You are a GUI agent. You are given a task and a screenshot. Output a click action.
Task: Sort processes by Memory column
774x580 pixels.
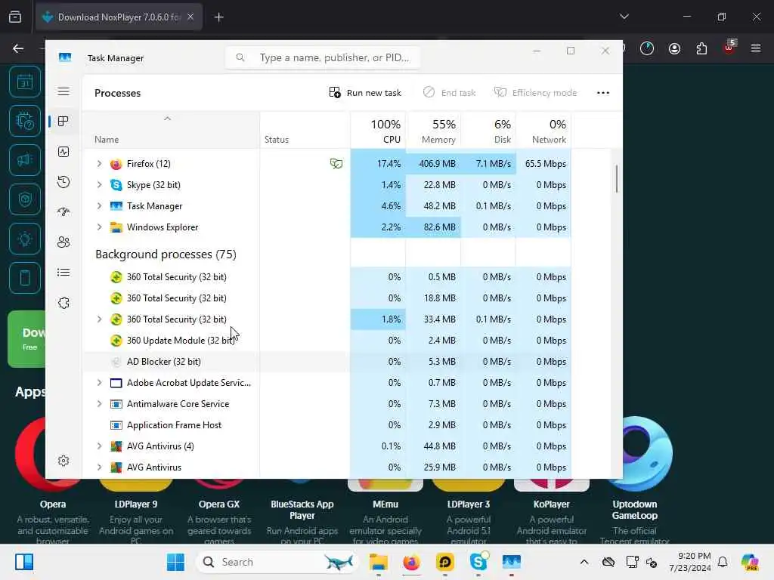(433, 131)
